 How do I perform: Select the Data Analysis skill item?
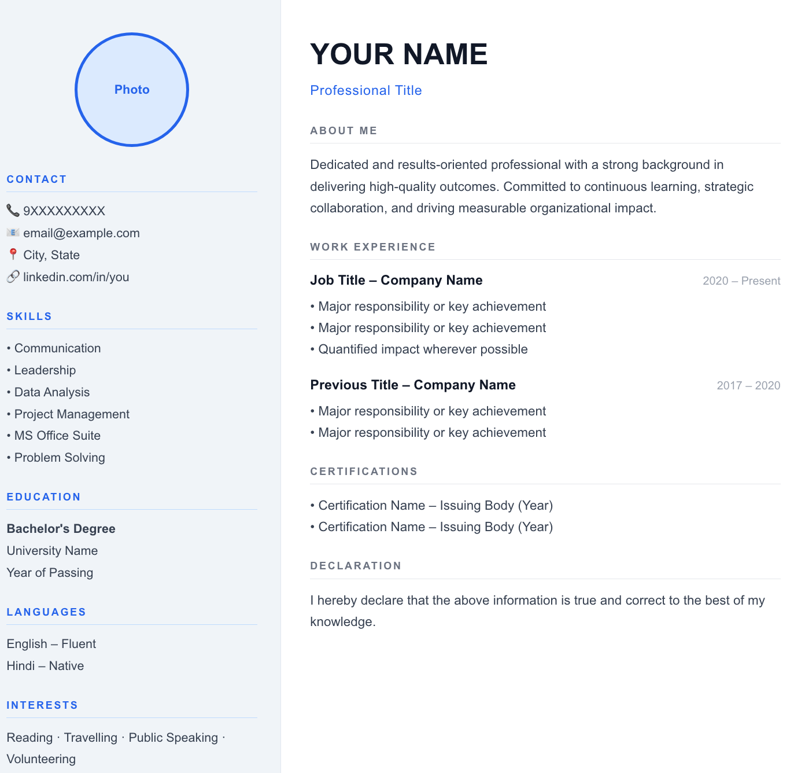point(49,392)
